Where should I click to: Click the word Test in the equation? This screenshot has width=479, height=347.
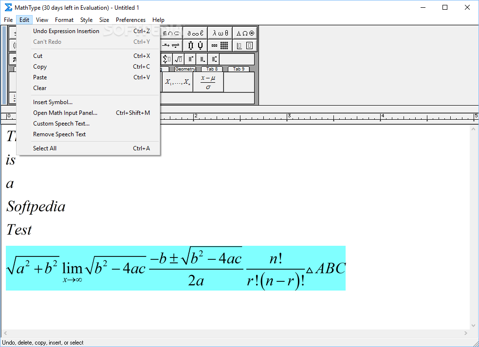click(x=19, y=230)
